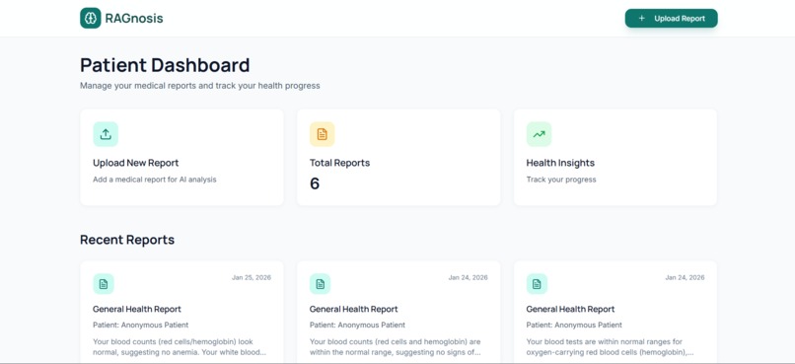Click the file icon on the report starting 'Your blood tests are within'
Screen dimensions: 795x364
[x=537, y=284]
